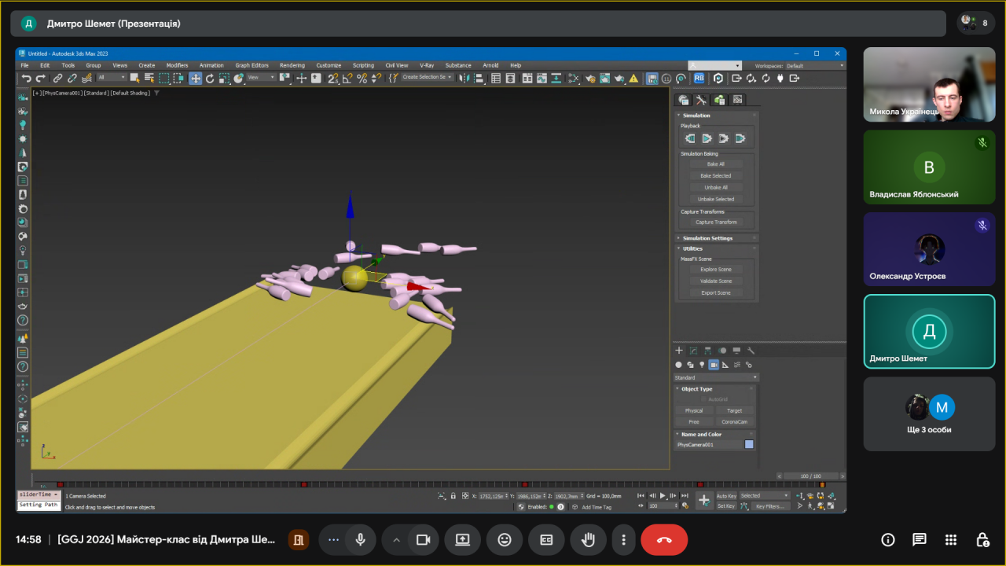Click the PhysCamera001 color swatch

pos(749,444)
